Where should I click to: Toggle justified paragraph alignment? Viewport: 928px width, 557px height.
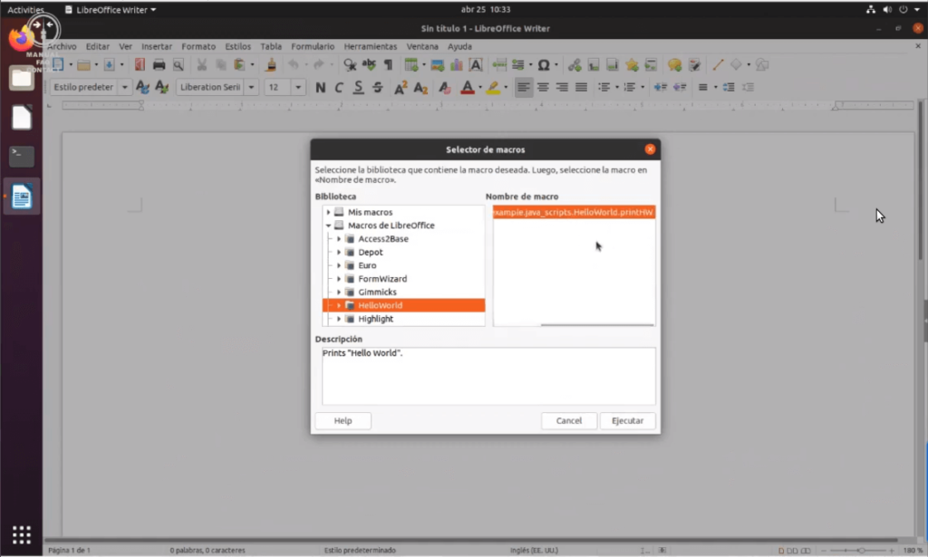tap(582, 88)
